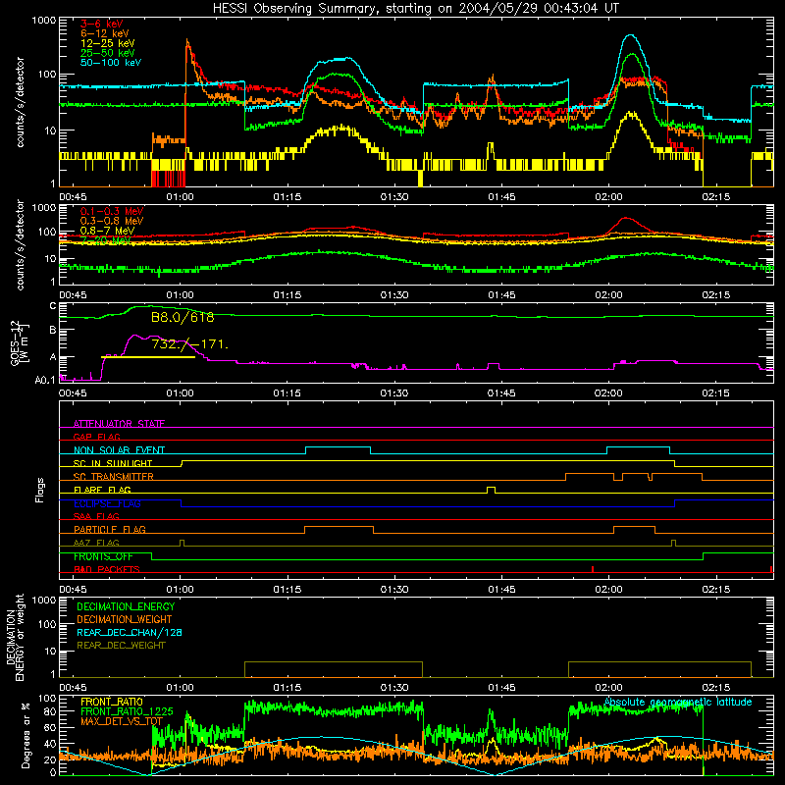Click the HESSI Observing Summary plot title
This screenshot has height=785, width=785.
point(416,9)
